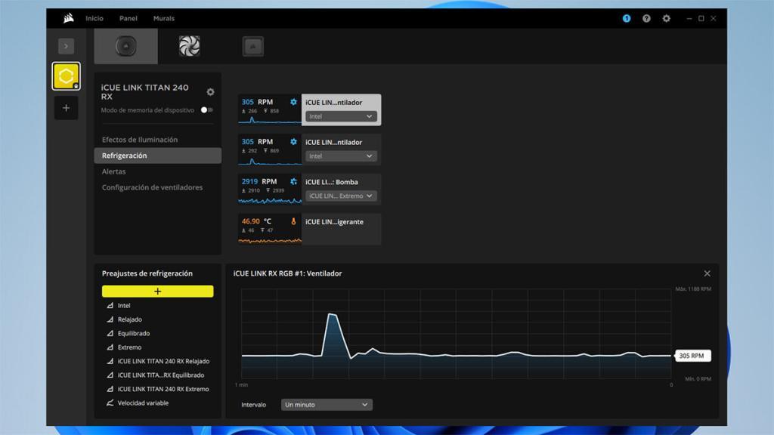
Task: Click the coolant temperature thermometer icon
Action: tap(294, 221)
